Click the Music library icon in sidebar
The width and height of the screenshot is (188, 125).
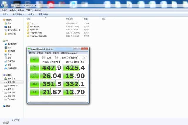(x=6, y=65)
